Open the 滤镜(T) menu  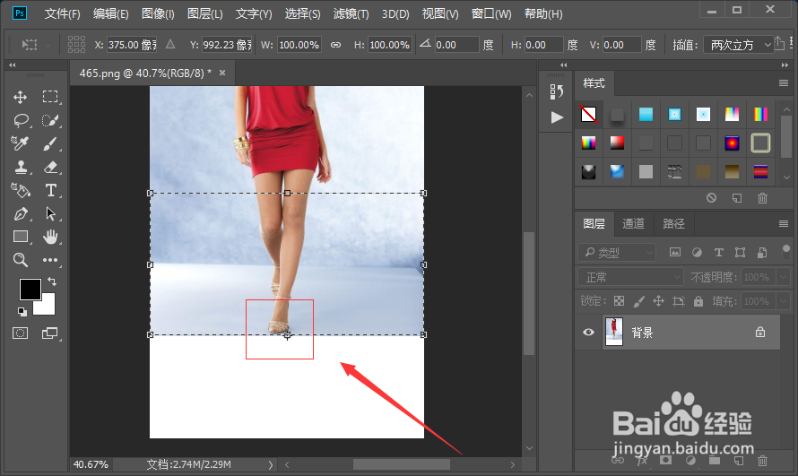351,13
